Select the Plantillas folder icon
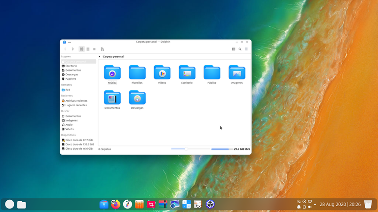 [x=137, y=72]
